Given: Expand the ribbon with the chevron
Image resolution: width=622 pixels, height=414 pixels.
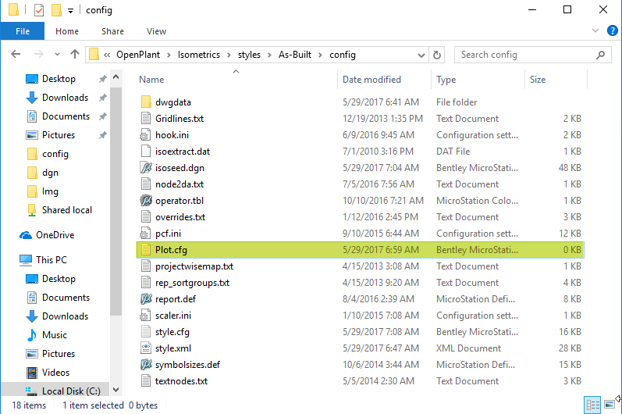Looking at the screenshot, I should 595,30.
